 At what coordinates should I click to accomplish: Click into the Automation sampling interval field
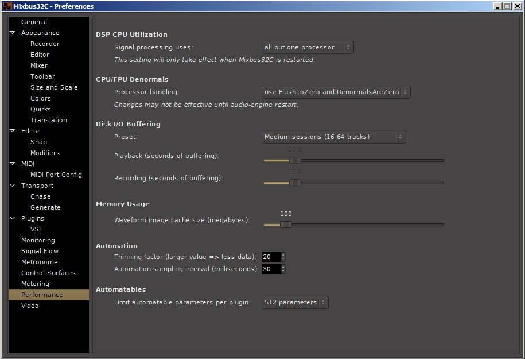click(x=271, y=269)
